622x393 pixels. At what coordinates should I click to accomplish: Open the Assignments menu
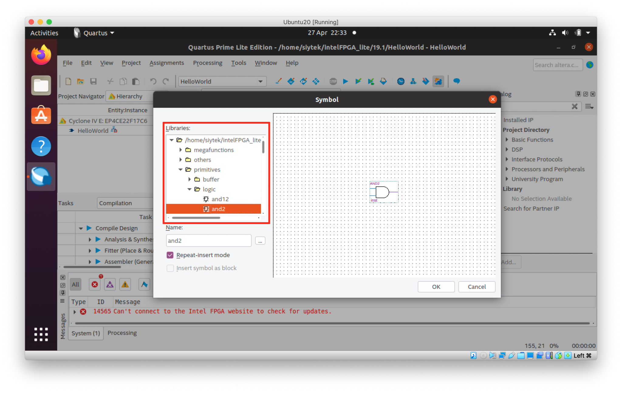(x=167, y=63)
